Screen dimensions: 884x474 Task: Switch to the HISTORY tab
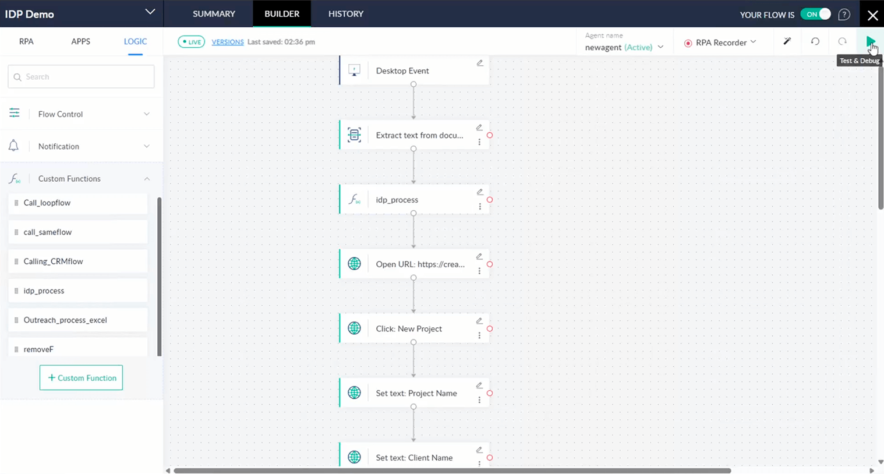click(345, 13)
